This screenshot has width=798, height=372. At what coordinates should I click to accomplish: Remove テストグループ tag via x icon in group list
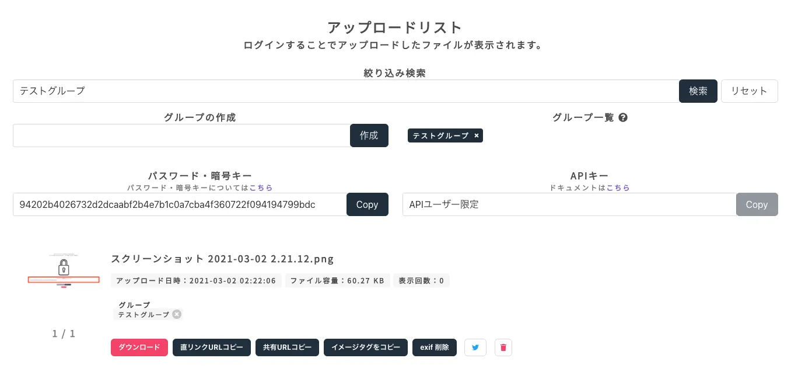477,135
